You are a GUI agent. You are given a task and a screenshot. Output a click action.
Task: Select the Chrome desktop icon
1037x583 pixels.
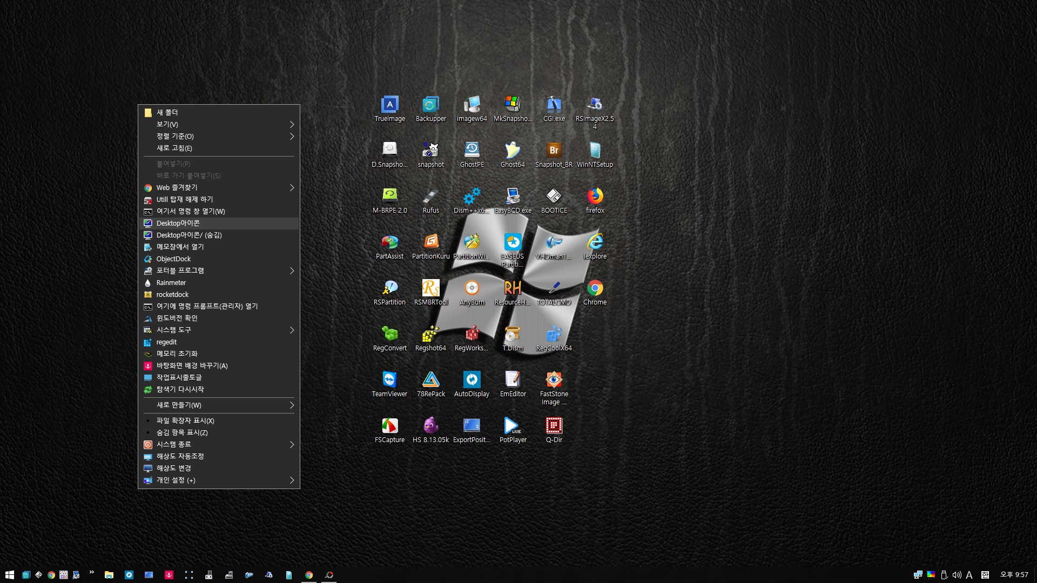pyautogui.click(x=595, y=292)
